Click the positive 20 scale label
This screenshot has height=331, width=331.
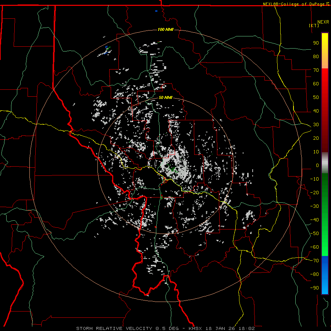click(316, 138)
